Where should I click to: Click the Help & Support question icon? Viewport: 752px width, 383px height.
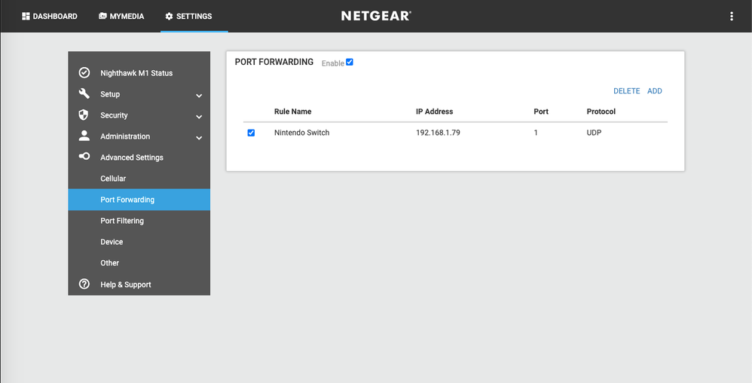84,284
